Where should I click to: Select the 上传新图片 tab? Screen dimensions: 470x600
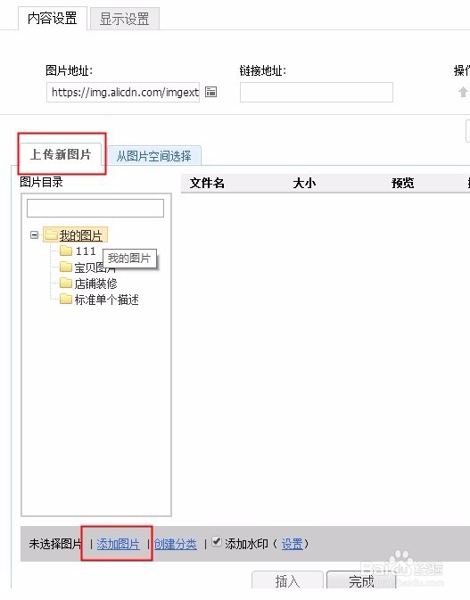[x=61, y=154]
